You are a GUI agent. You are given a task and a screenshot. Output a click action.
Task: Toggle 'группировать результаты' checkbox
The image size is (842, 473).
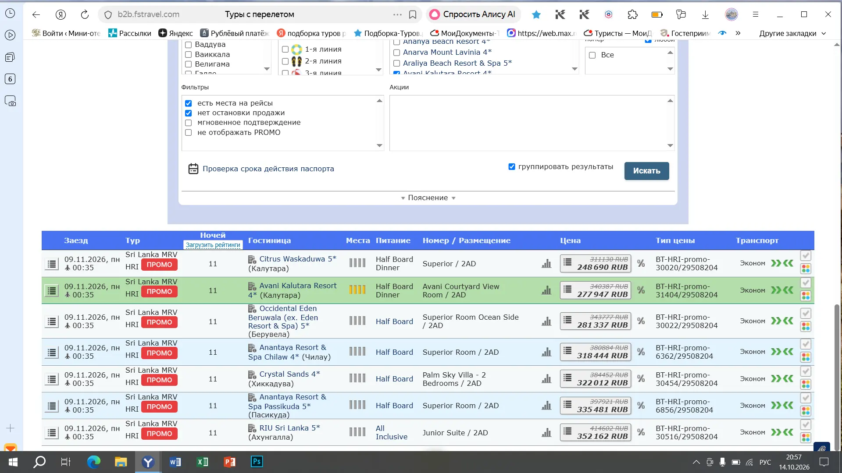click(511, 166)
